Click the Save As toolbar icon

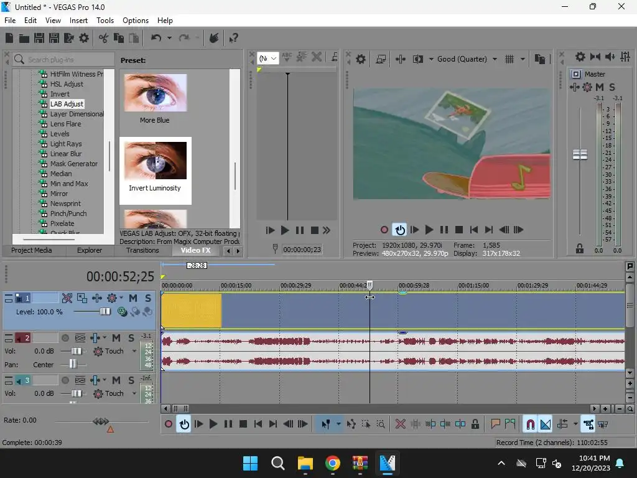coord(54,38)
